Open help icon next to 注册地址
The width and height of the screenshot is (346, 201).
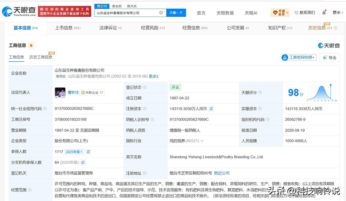145,173
